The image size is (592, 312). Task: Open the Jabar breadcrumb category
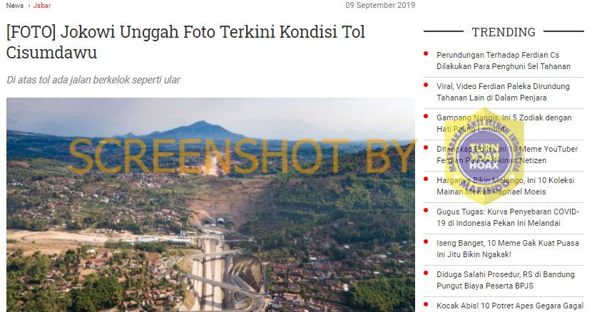(42, 5)
